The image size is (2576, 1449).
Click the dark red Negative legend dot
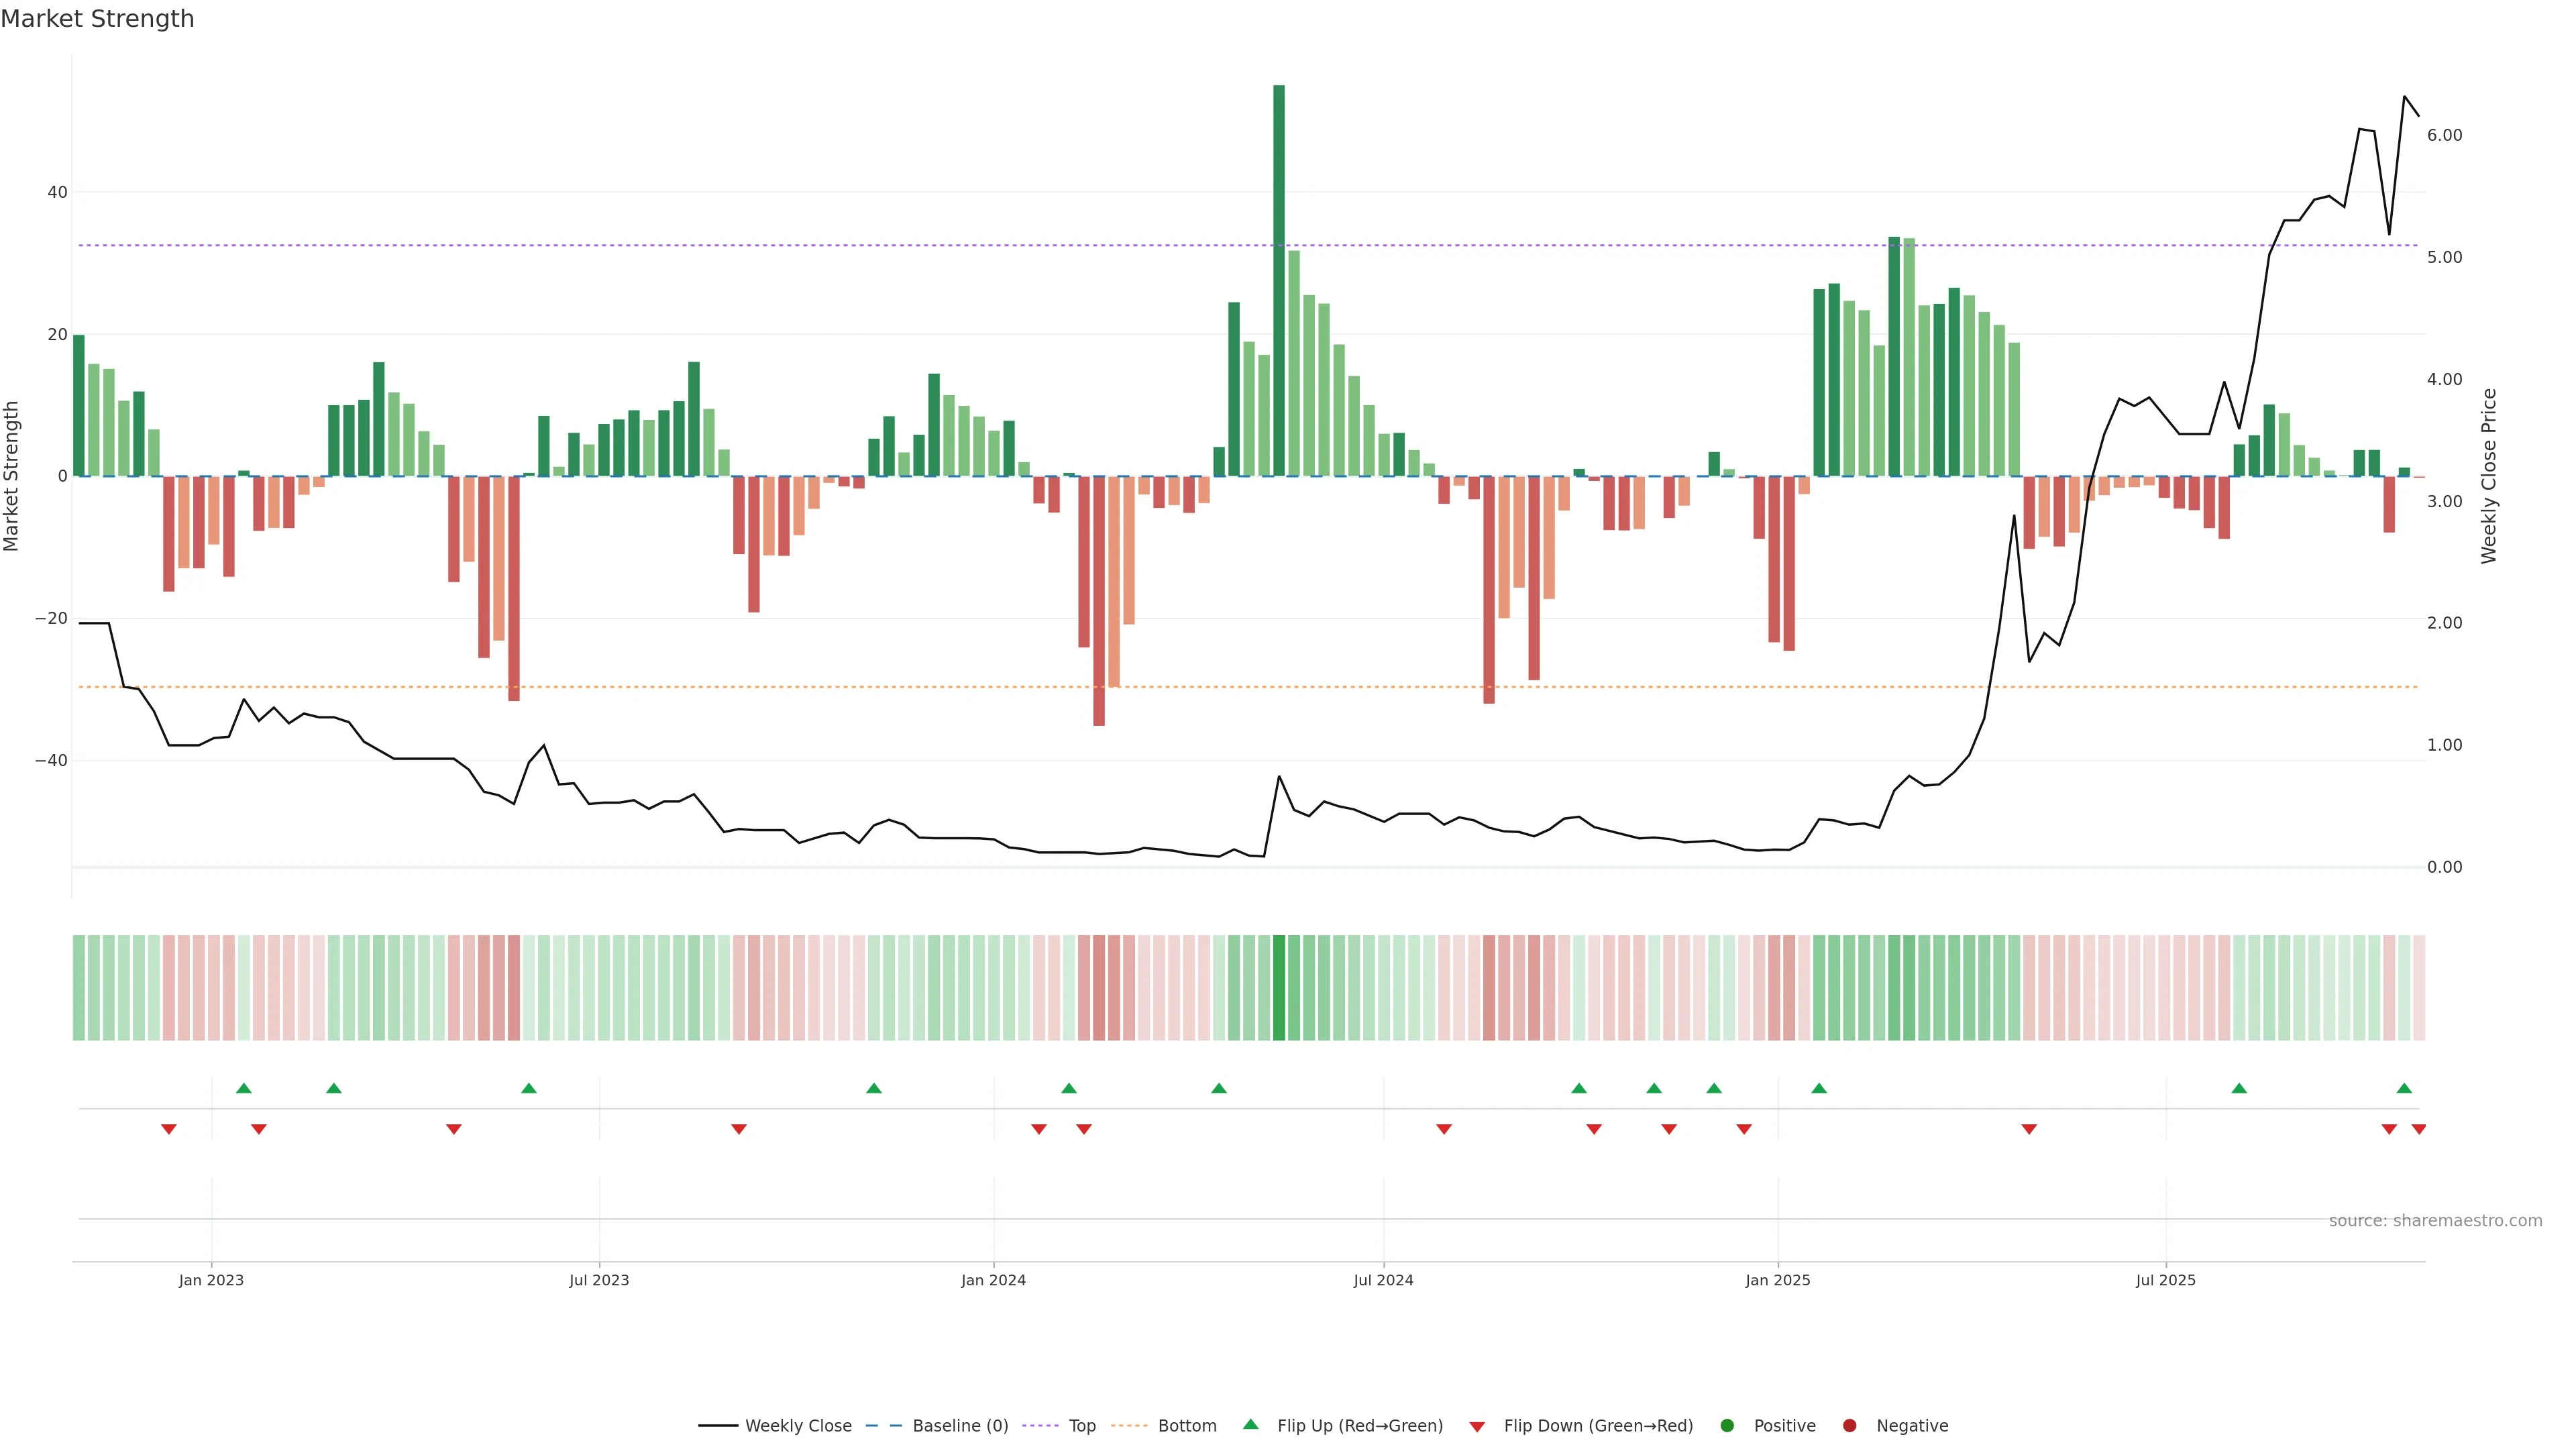(1849, 1425)
